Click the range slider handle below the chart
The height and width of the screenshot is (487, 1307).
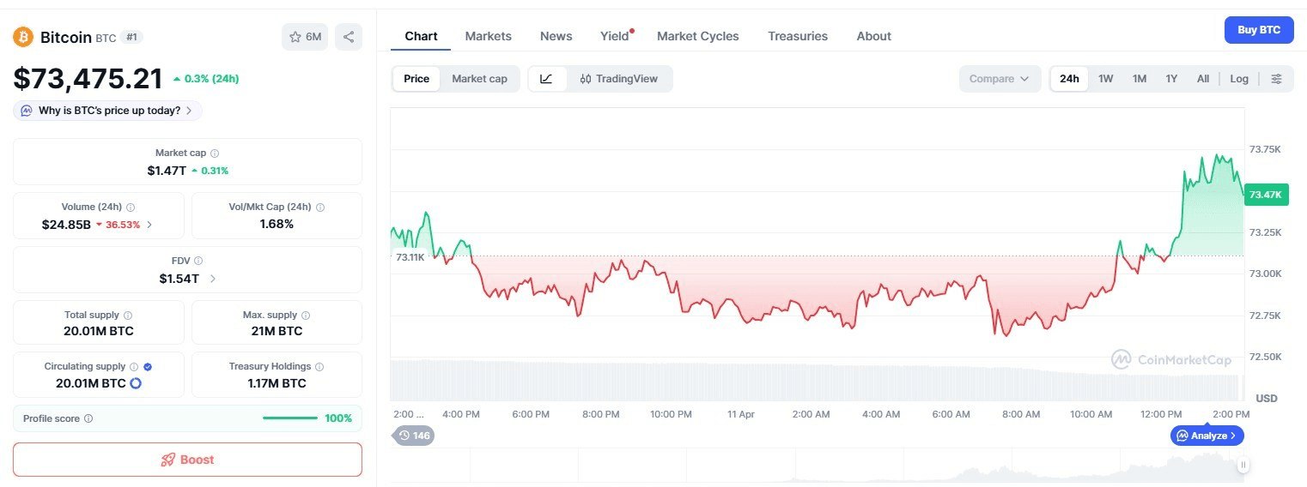[1243, 465]
